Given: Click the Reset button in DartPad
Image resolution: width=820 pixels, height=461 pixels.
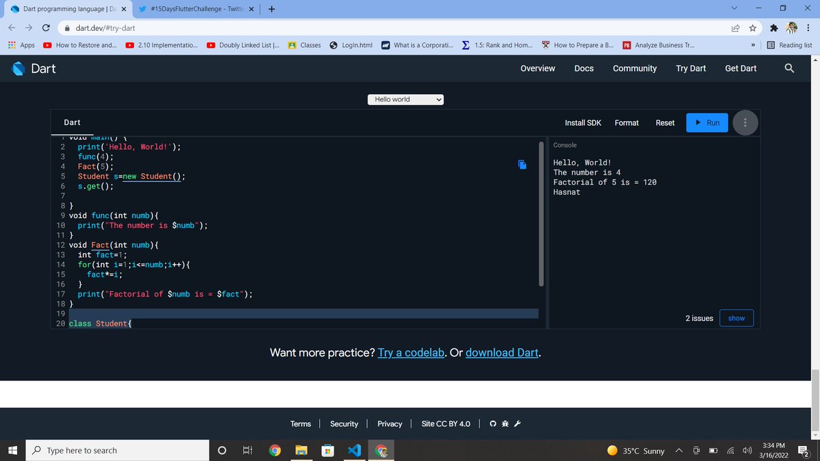Looking at the screenshot, I should click(665, 123).
